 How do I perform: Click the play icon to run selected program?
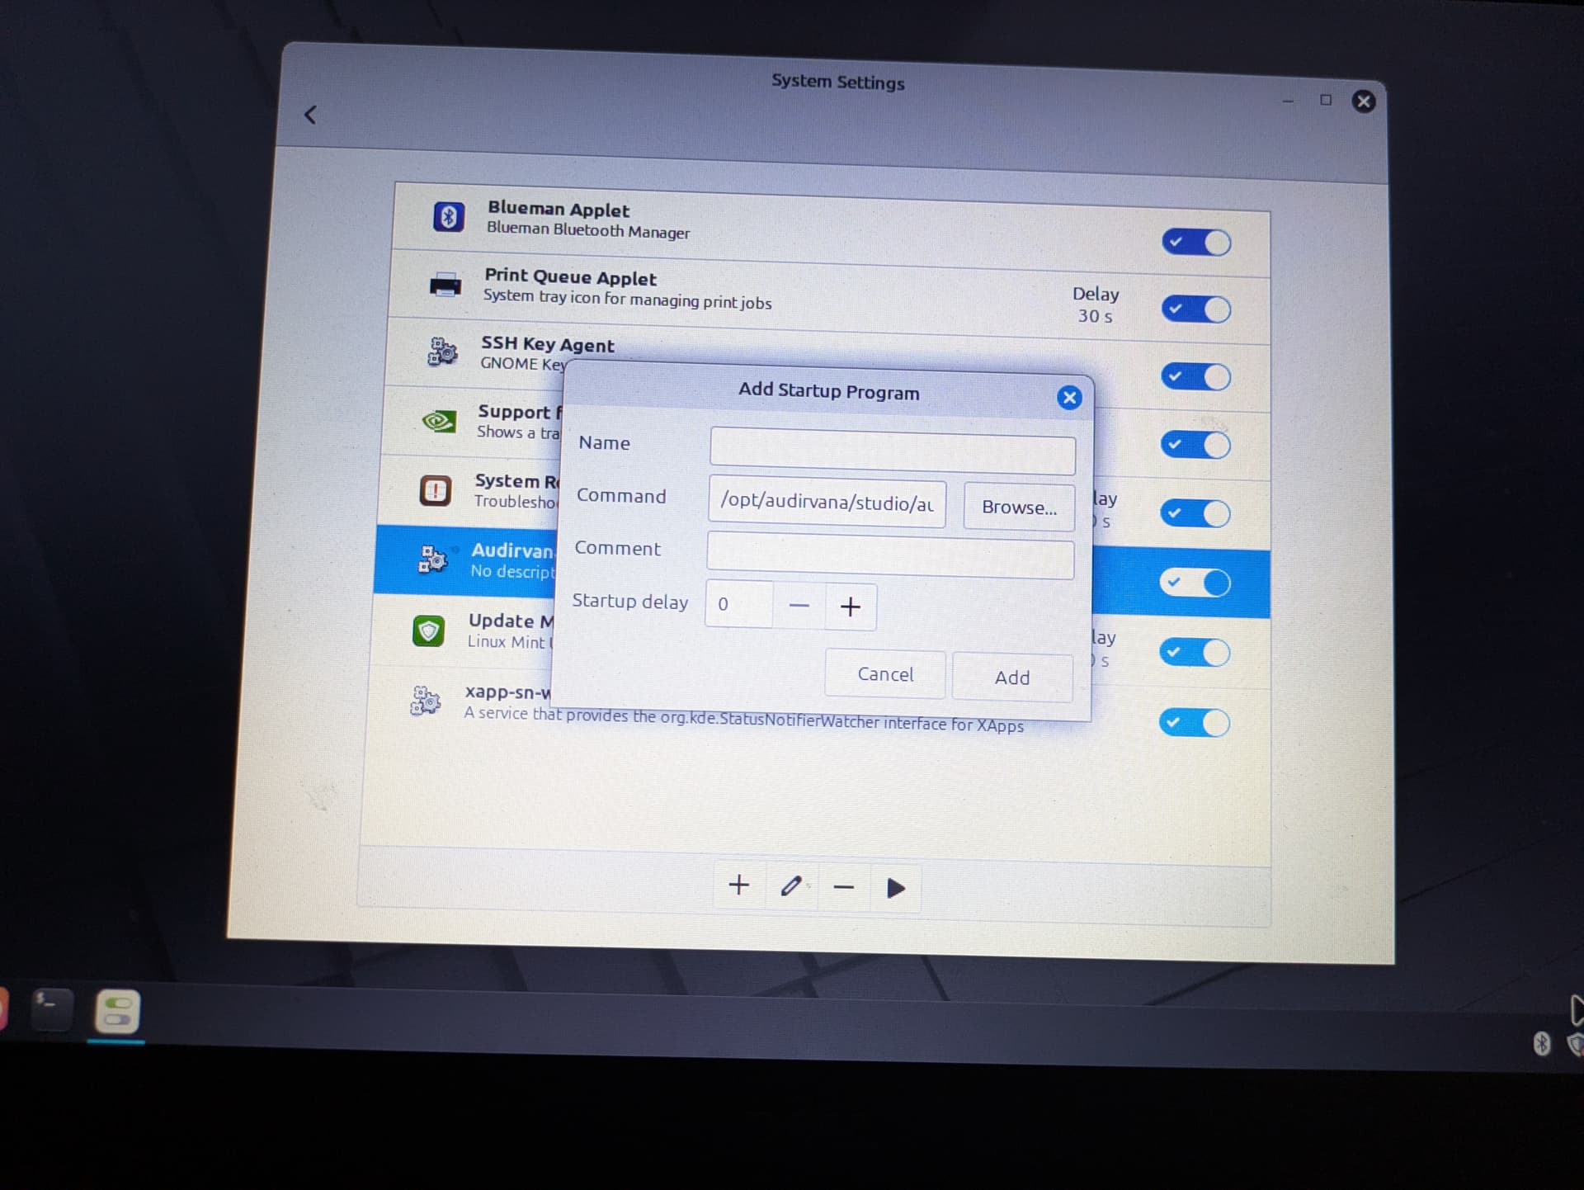895,888
